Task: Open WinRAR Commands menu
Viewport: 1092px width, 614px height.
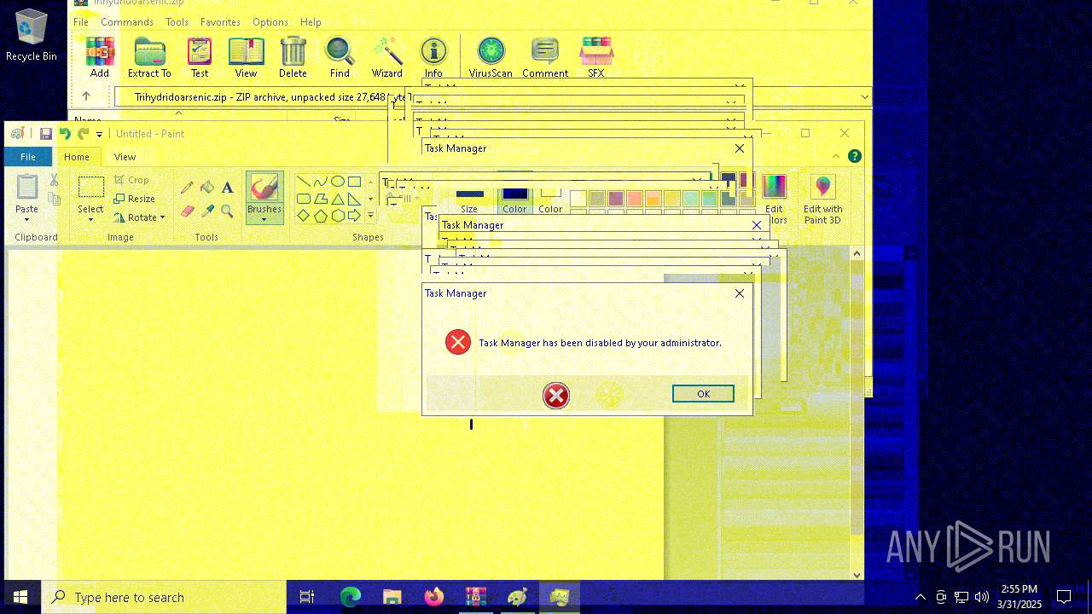Action: click(x=127, y=22)
